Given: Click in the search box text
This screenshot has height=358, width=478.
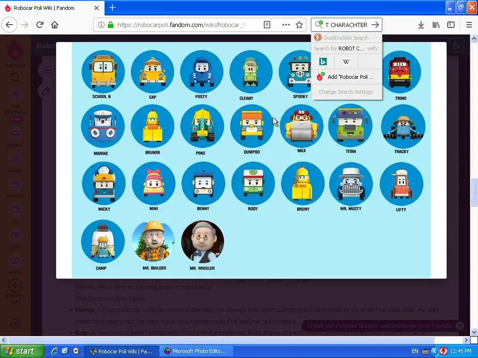Looking at the screenshot, I should coord(346,25).
